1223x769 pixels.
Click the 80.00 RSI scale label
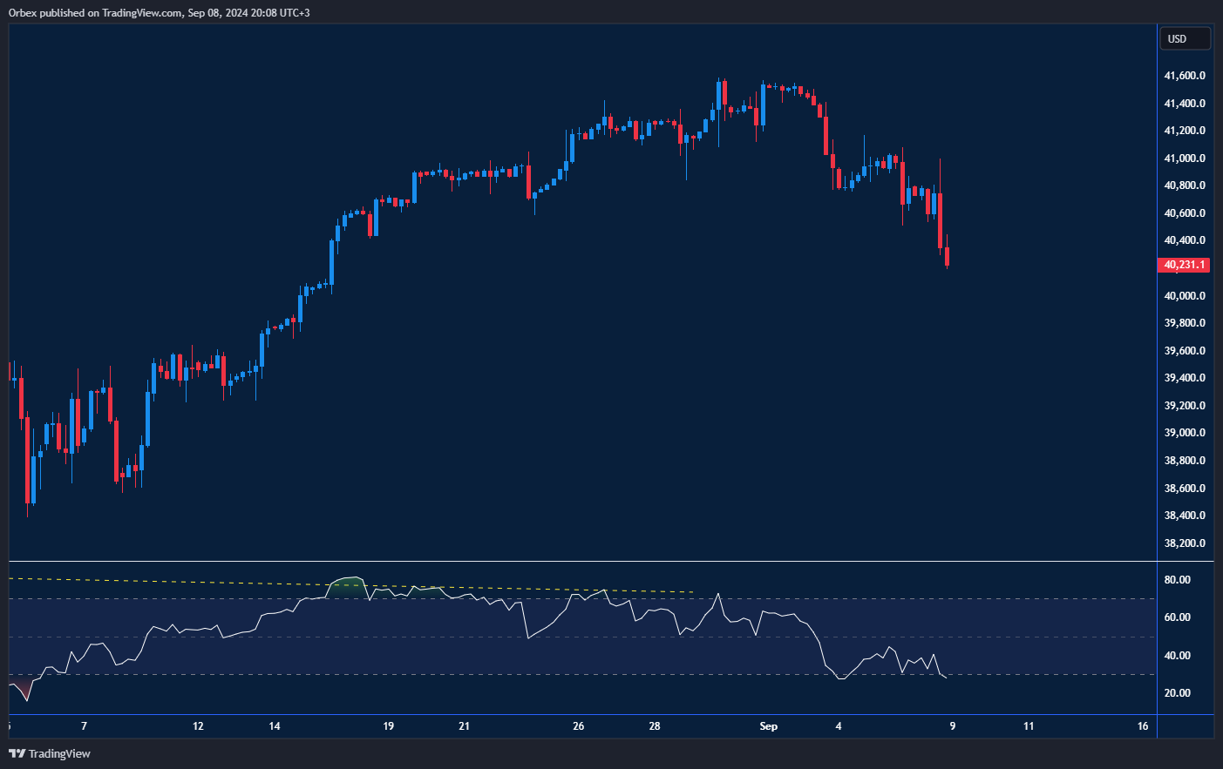click(1177, 580)
